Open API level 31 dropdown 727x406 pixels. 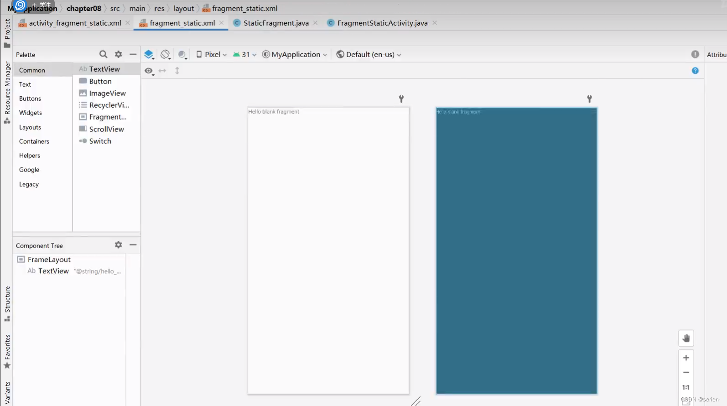point(244,54)
